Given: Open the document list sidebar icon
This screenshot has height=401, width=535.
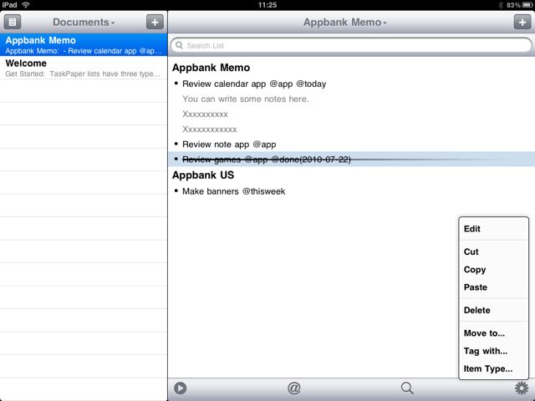Looking at the screenshot, I should click(13, 23).
